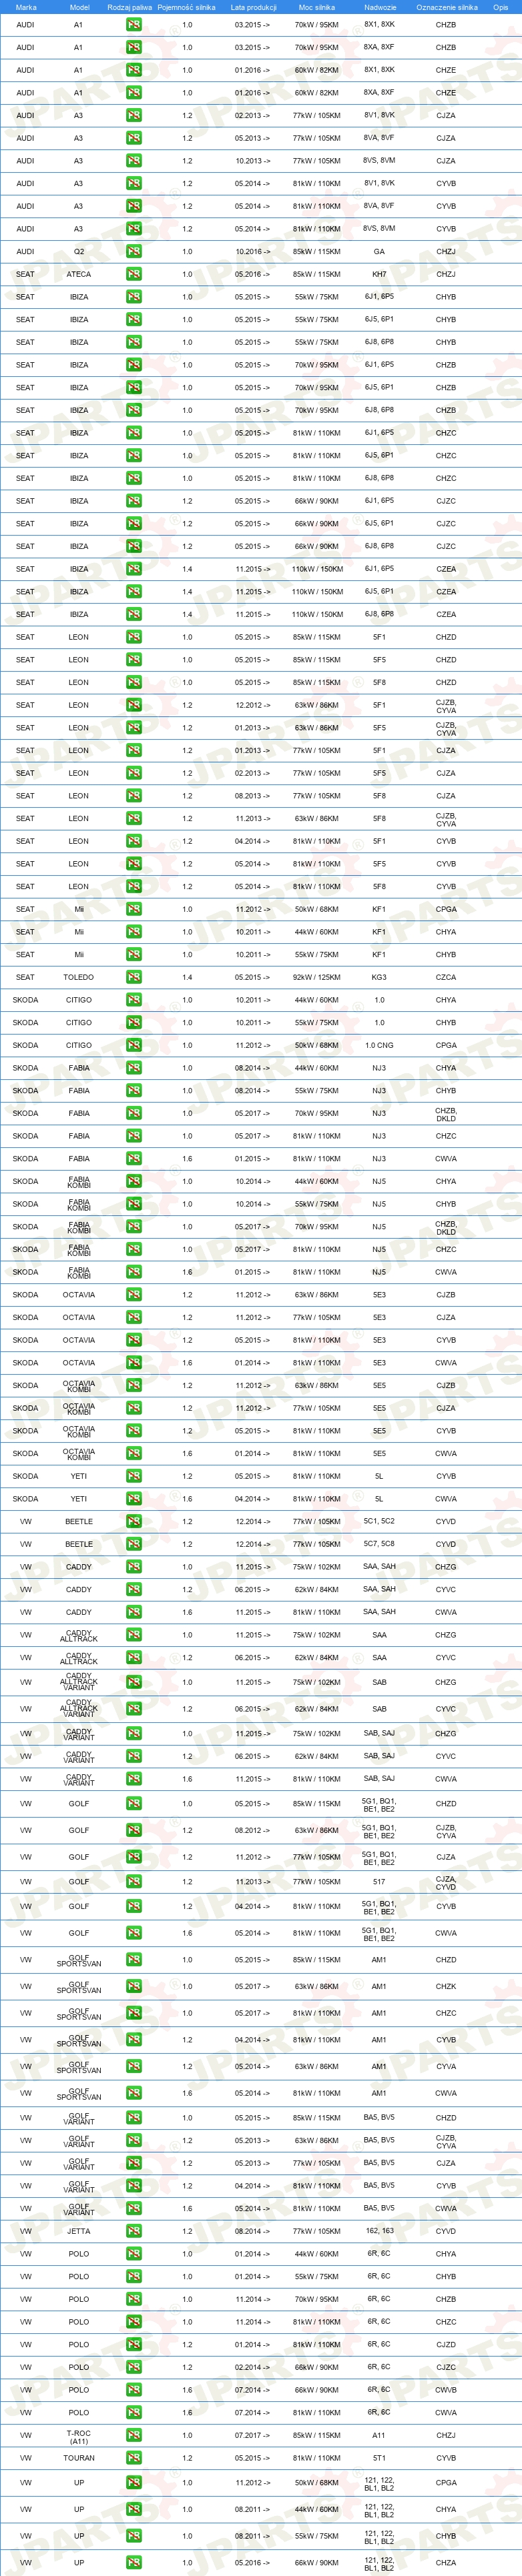522x2576 pixels.
Task: Click the fuel icon in the GOLF SPORTSVAN 63kW 05.2014 row
Action: click(133, 2067)
